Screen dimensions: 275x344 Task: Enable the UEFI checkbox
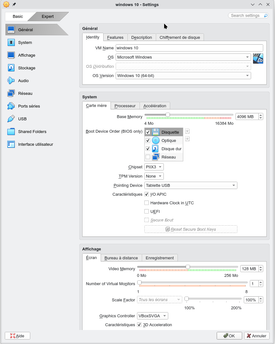point(147,211)
